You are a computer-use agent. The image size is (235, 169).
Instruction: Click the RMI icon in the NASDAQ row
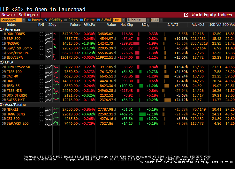coord(41,43)
